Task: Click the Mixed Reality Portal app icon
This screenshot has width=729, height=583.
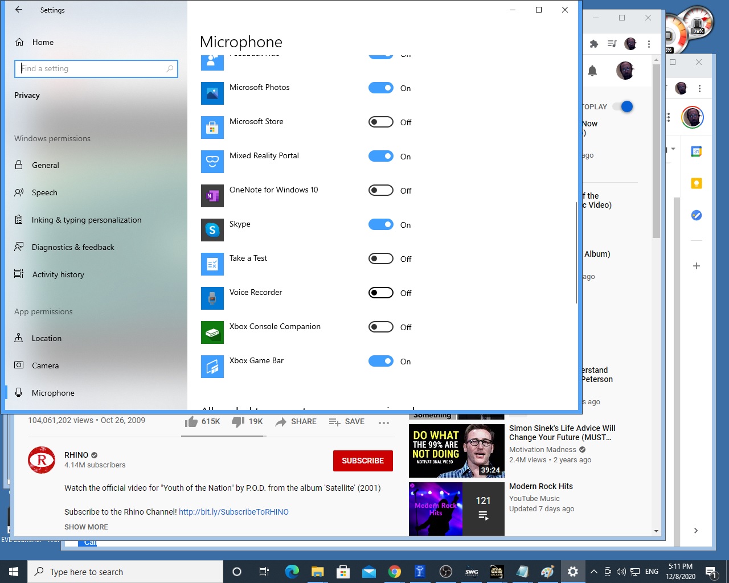Action: pos(212,162)
